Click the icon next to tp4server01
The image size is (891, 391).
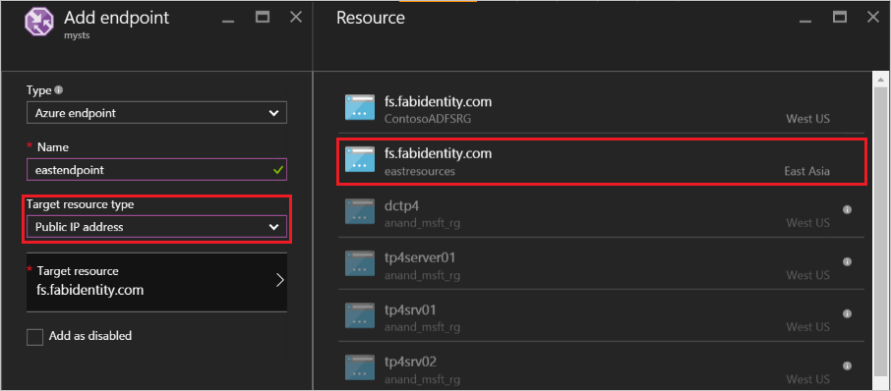[x=360, y=263]
